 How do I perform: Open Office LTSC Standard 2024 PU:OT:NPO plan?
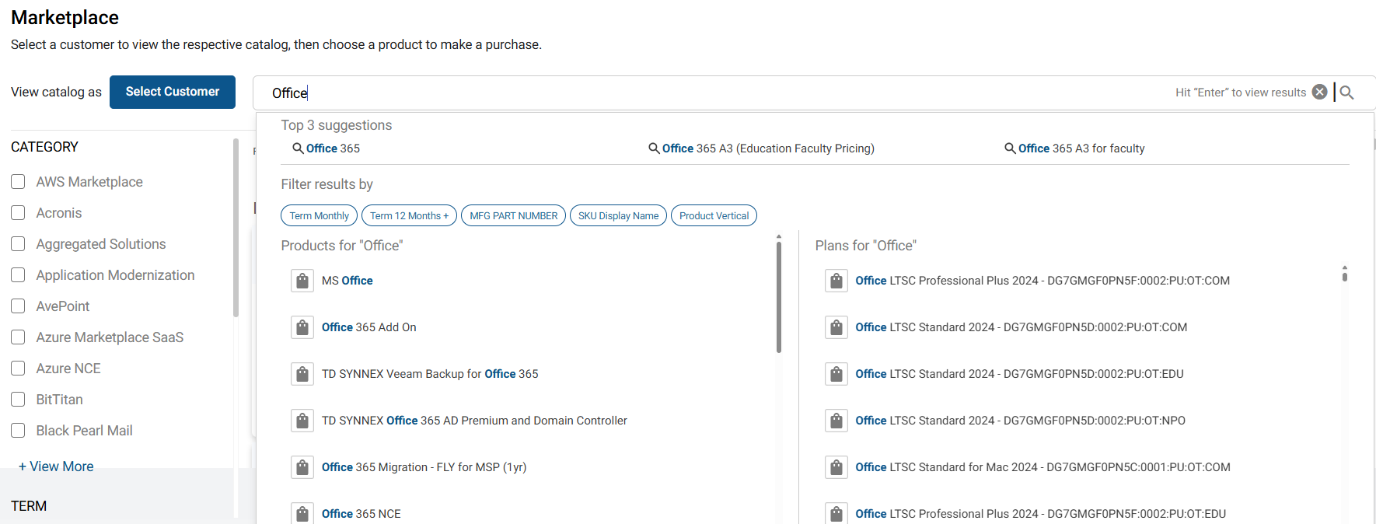tap(1020, 421)
